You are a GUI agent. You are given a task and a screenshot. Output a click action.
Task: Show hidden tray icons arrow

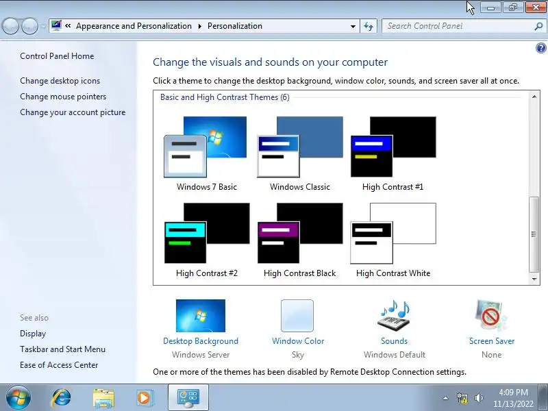point(446,398)
